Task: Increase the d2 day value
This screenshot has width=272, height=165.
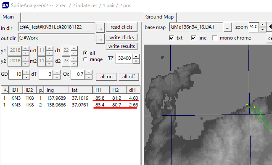Action: (x=74, y=59)
